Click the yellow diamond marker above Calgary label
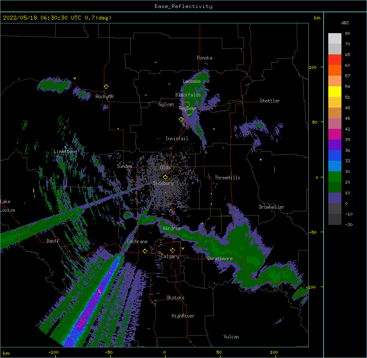Viewport: 367px width, 358px height. pyautogui.click(x=172, y=250)
